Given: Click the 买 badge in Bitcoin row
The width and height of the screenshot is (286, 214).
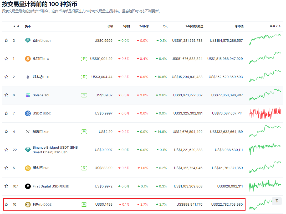Looking at the screenshot, I should coord(84,59).
